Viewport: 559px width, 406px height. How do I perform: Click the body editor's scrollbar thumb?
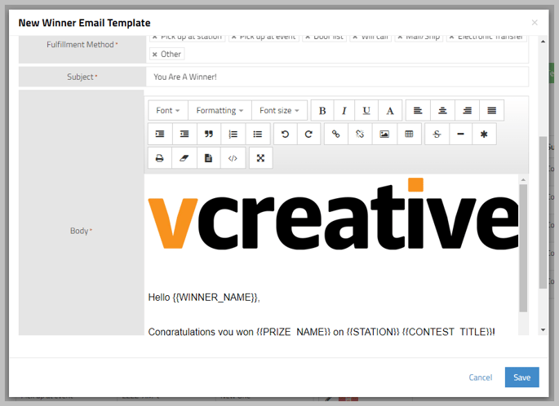pyautogui.click(x=523, y=248)
